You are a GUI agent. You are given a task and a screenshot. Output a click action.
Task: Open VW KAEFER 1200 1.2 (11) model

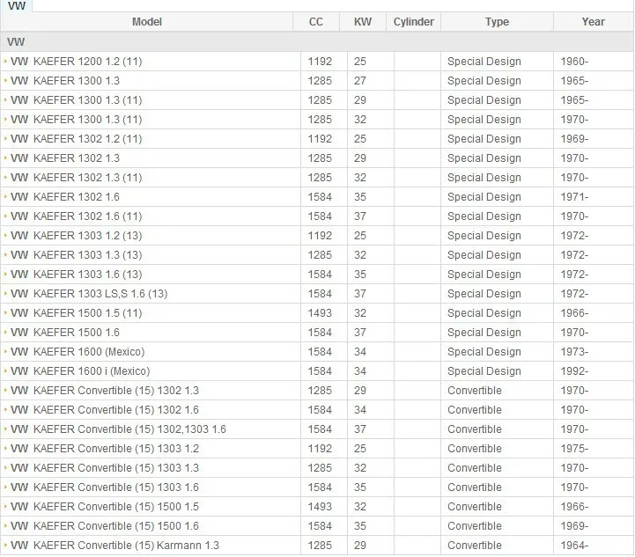[76, 62]
